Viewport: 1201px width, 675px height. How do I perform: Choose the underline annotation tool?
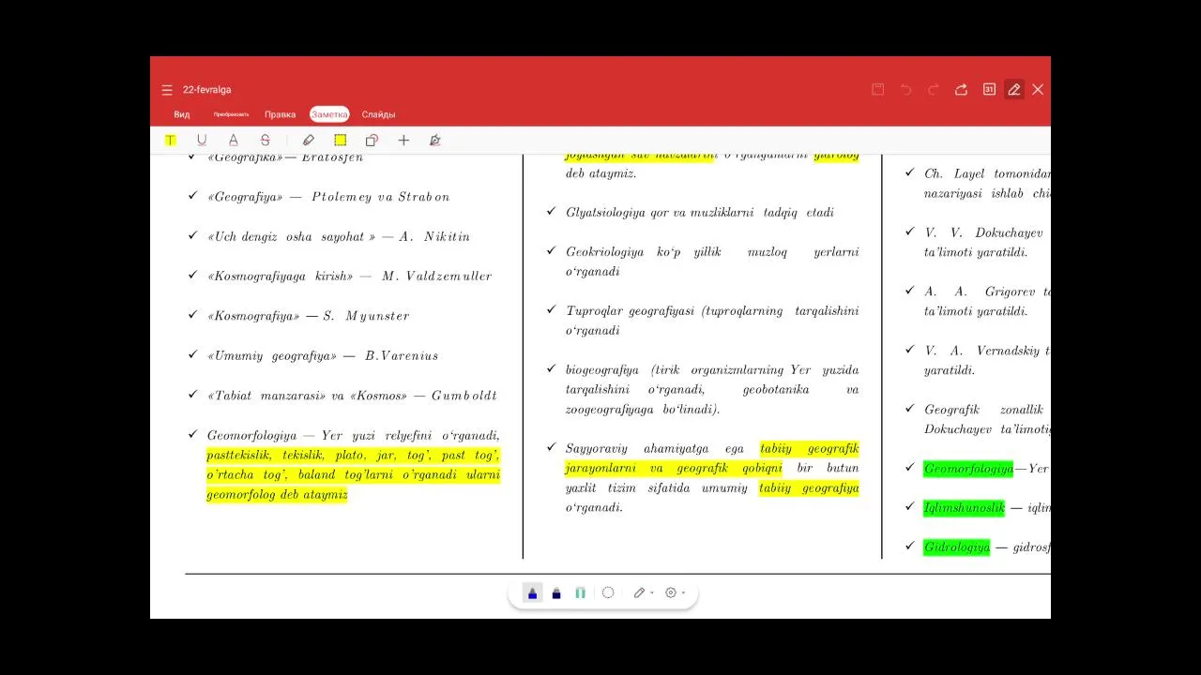click(202, 141)
